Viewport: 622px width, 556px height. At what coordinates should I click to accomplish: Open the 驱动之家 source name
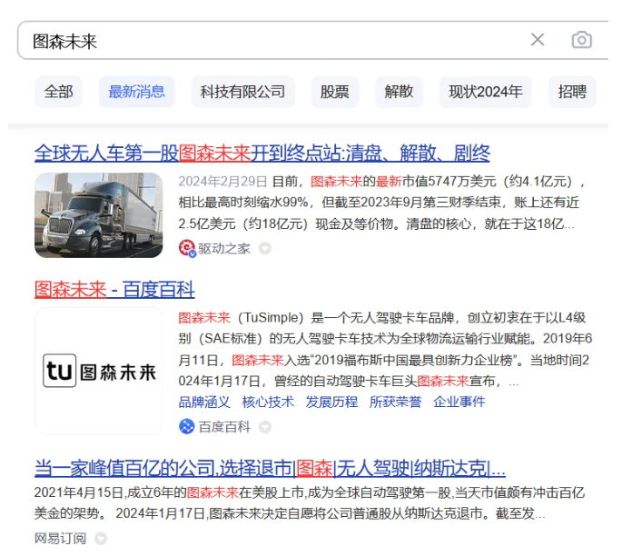[224, 249]
